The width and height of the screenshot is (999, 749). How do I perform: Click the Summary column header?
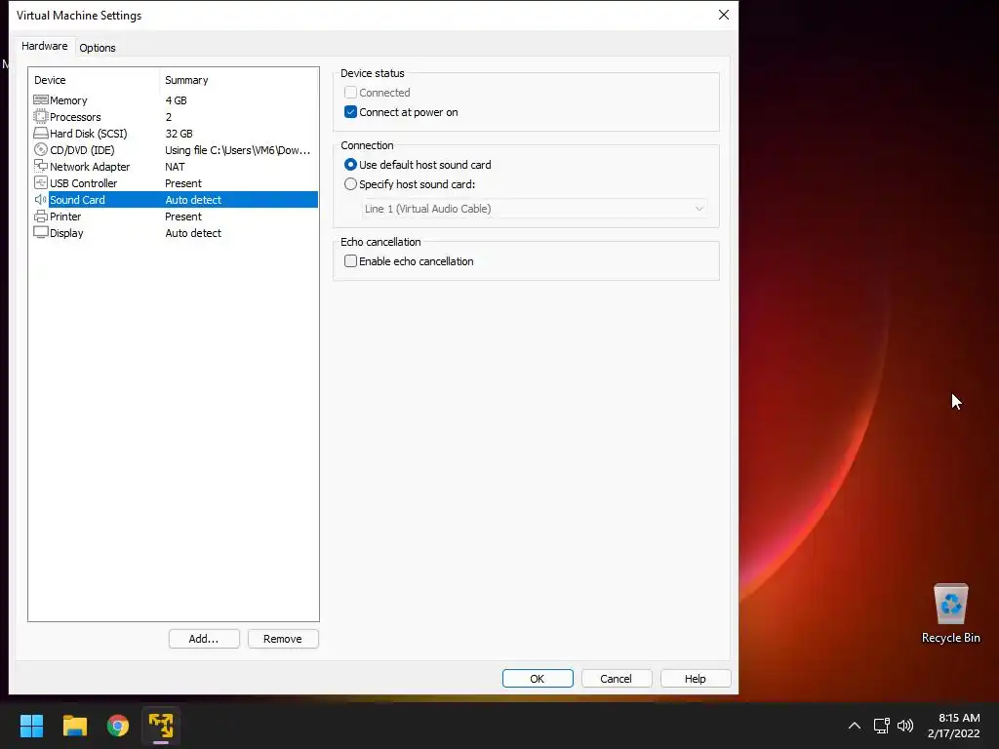[238, 80]
